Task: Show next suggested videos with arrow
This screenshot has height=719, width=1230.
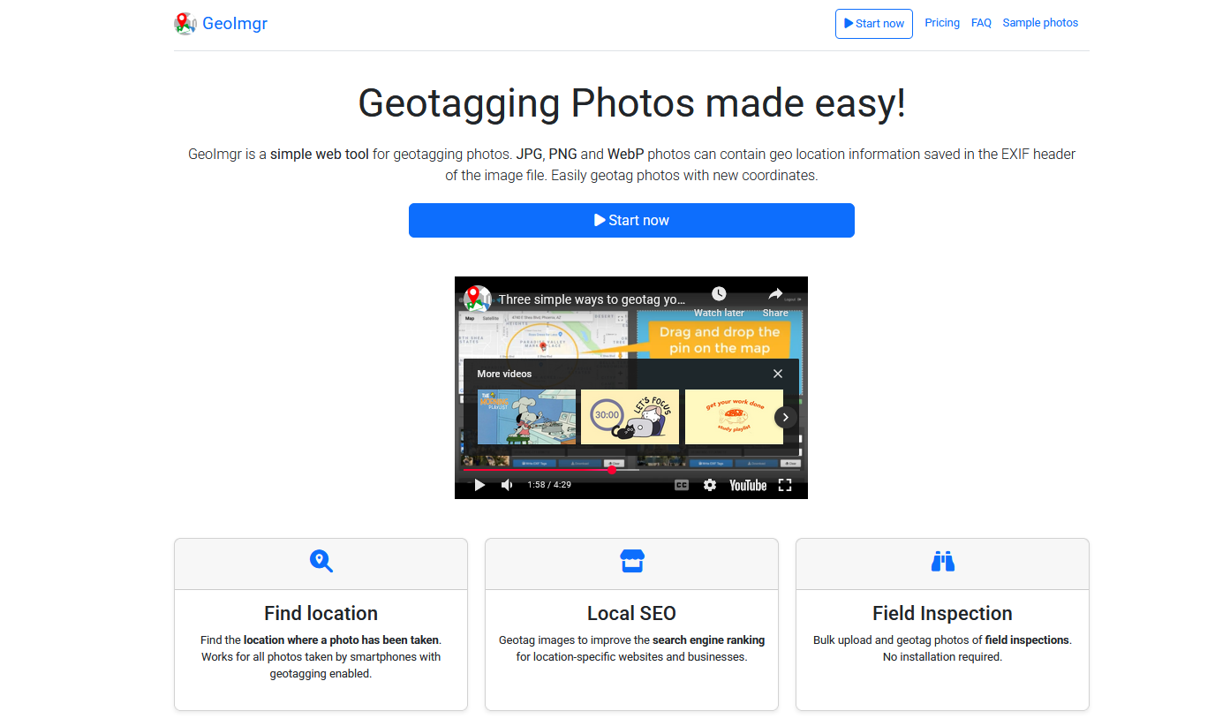Action: click(x=785, y=417)
